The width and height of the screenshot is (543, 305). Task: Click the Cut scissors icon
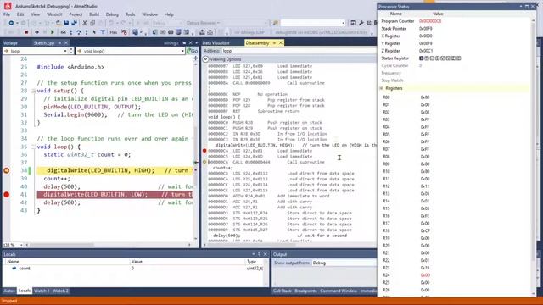[85, 23]
